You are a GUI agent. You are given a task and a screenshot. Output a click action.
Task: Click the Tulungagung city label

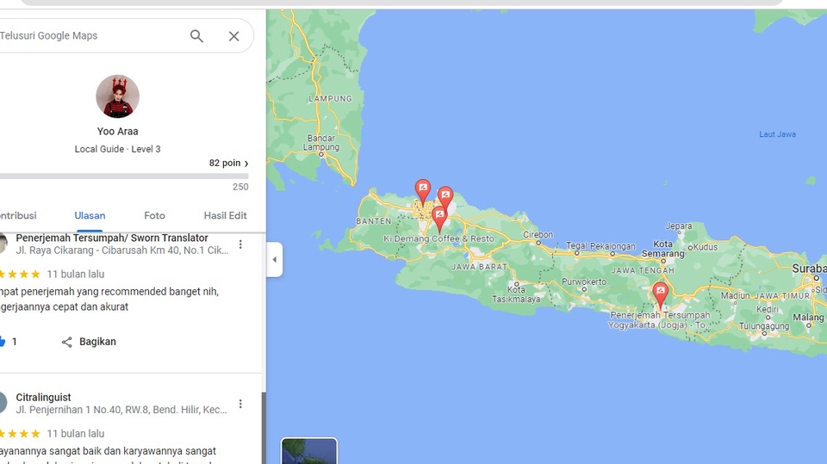point(764,326)
